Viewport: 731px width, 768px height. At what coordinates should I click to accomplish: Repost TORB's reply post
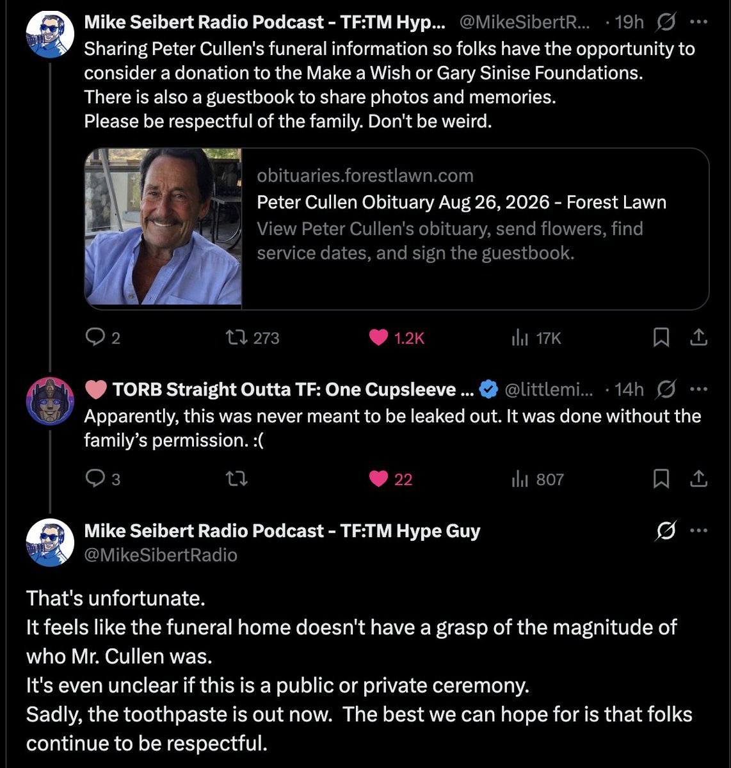[x=237, y=479]
